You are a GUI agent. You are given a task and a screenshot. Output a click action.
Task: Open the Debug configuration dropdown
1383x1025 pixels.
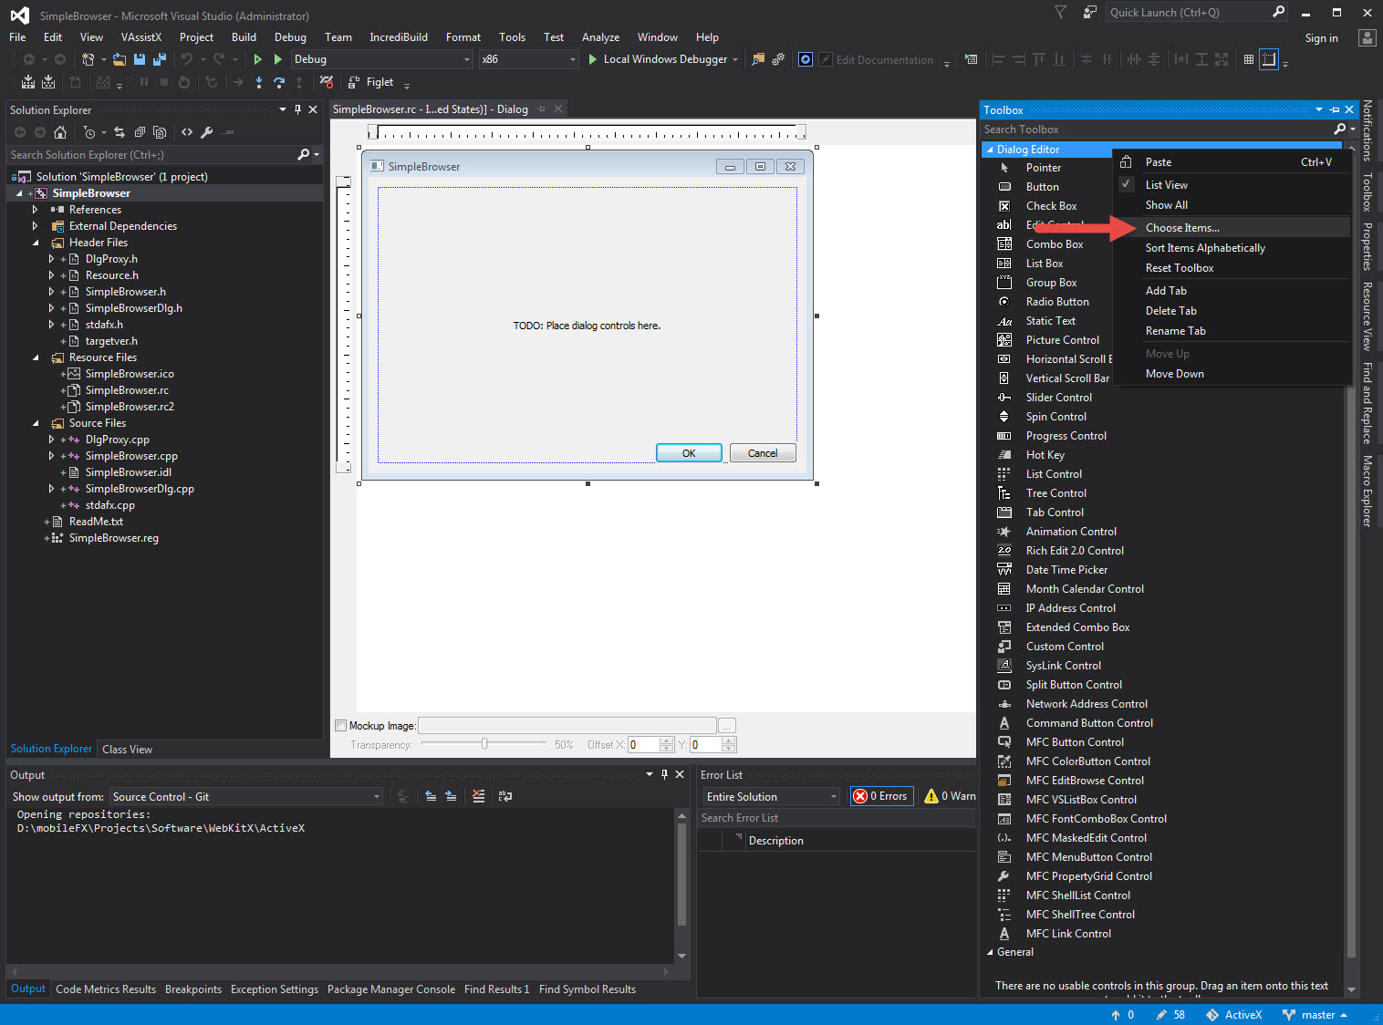[x=382, y=59]
